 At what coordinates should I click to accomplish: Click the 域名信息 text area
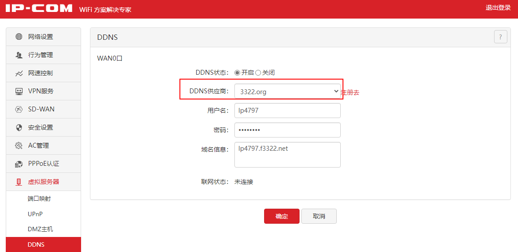pos(288,155)
